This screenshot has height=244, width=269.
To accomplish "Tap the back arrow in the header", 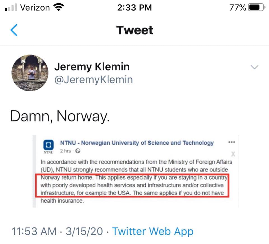I will [14, 30].
